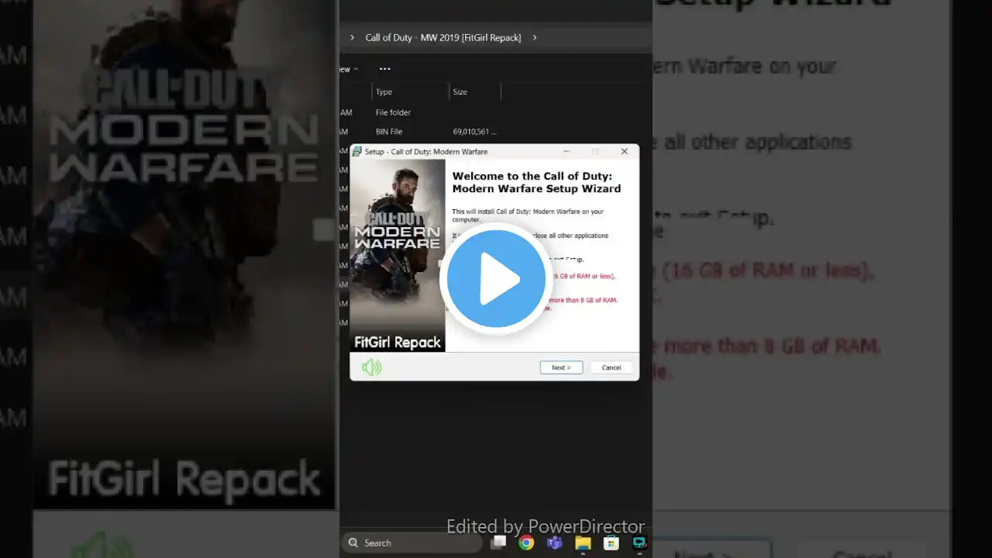Play the video with the blue play button
The width and height of the screenshot is (992, 558).
[496, 279]
